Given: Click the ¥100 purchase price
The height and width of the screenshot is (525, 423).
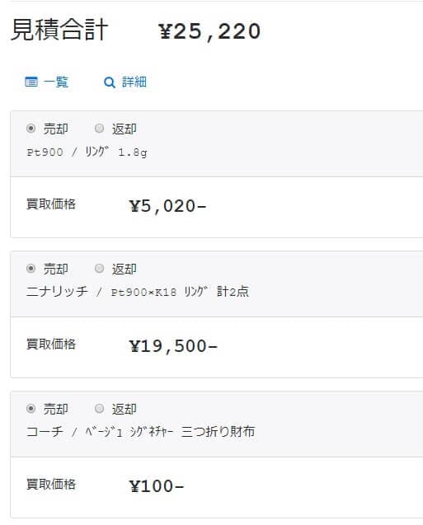Looking at the screenshot, I should pyautogui.click(x=157, y=485).
